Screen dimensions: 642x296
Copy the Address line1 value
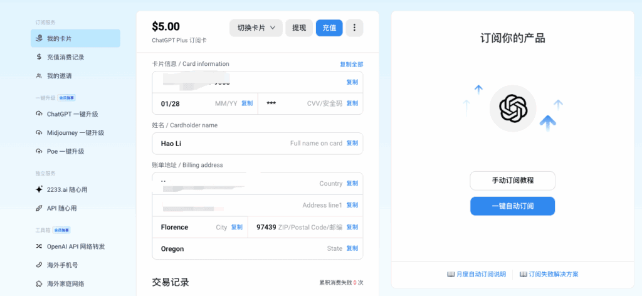(352, 204)
